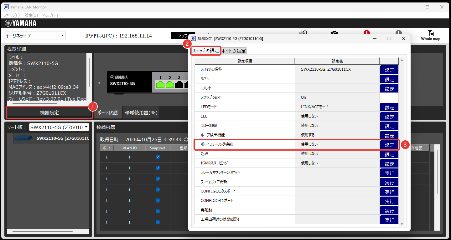Click the dialog scrollbar up arrow

(402, 60)
